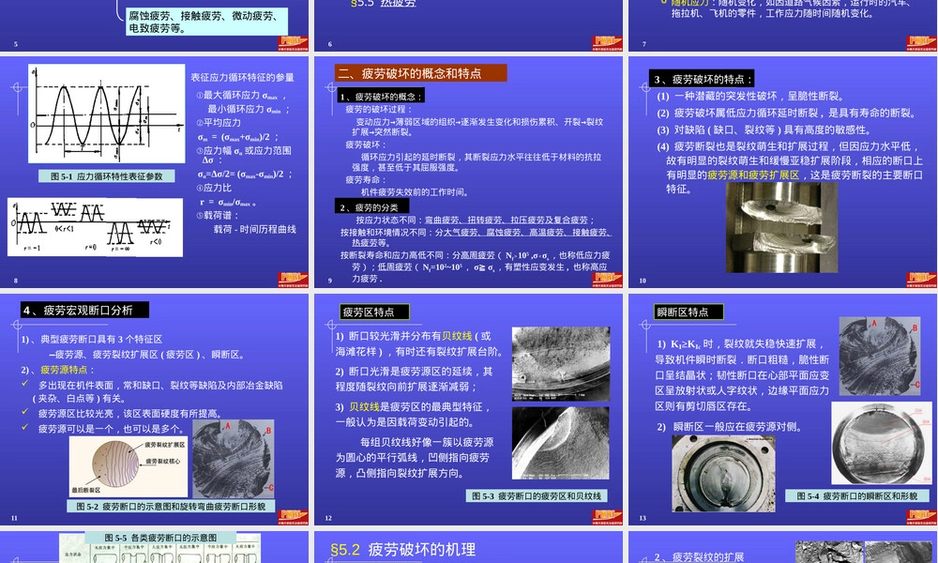This screenshot has width=938, height=563.
Task: Click the text 载荷 - 时间历程曲线
Action: 255,229
